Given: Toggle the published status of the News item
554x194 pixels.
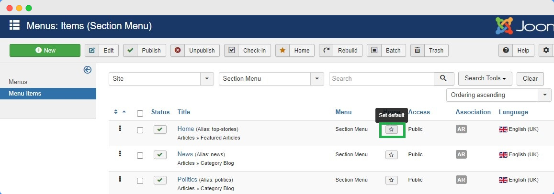Looking at the screenshot, I should [160, 155].
